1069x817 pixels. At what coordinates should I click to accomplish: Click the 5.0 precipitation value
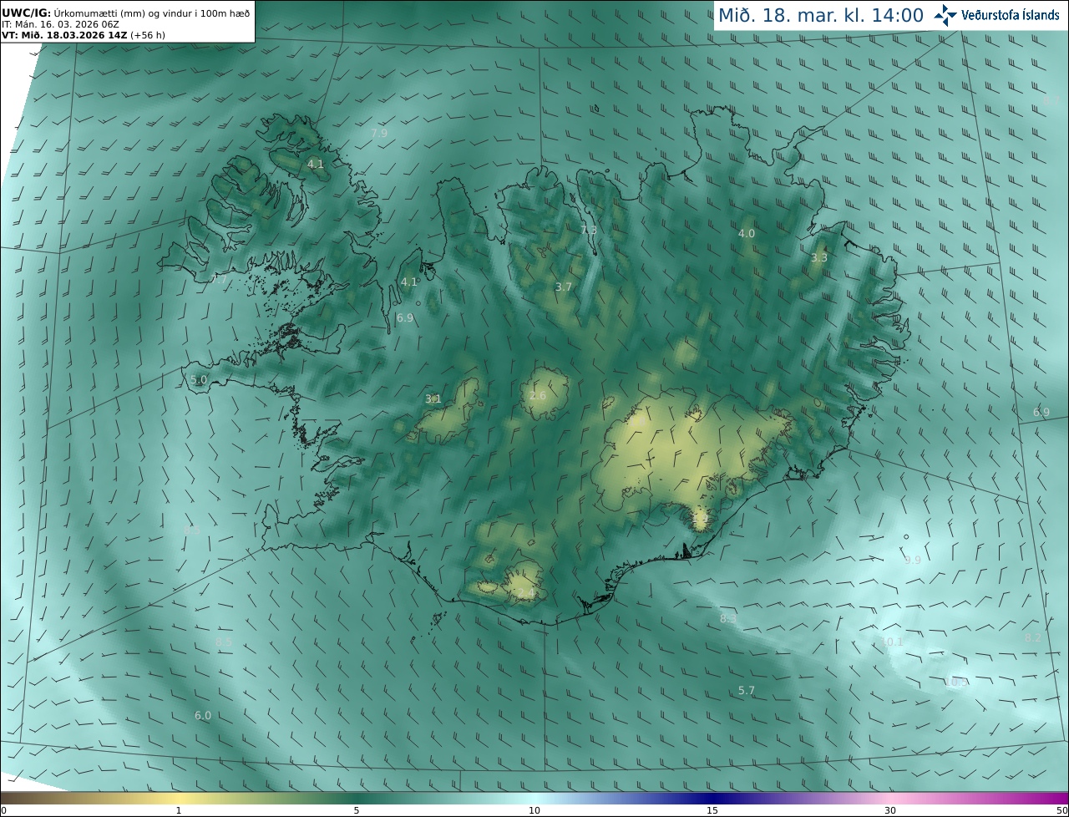199,379
